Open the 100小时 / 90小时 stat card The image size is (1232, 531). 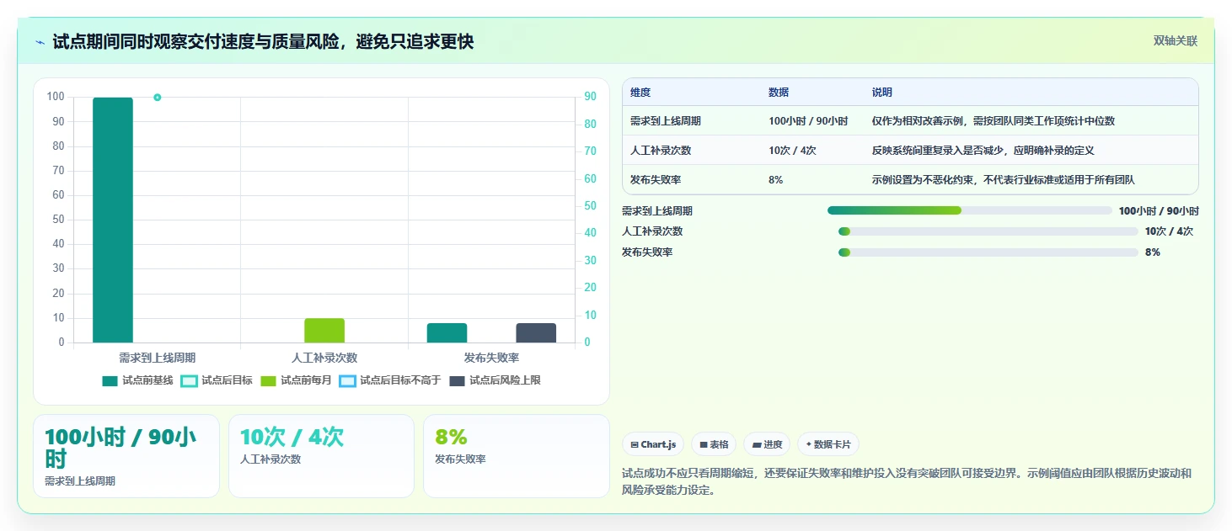click(126, 456)
